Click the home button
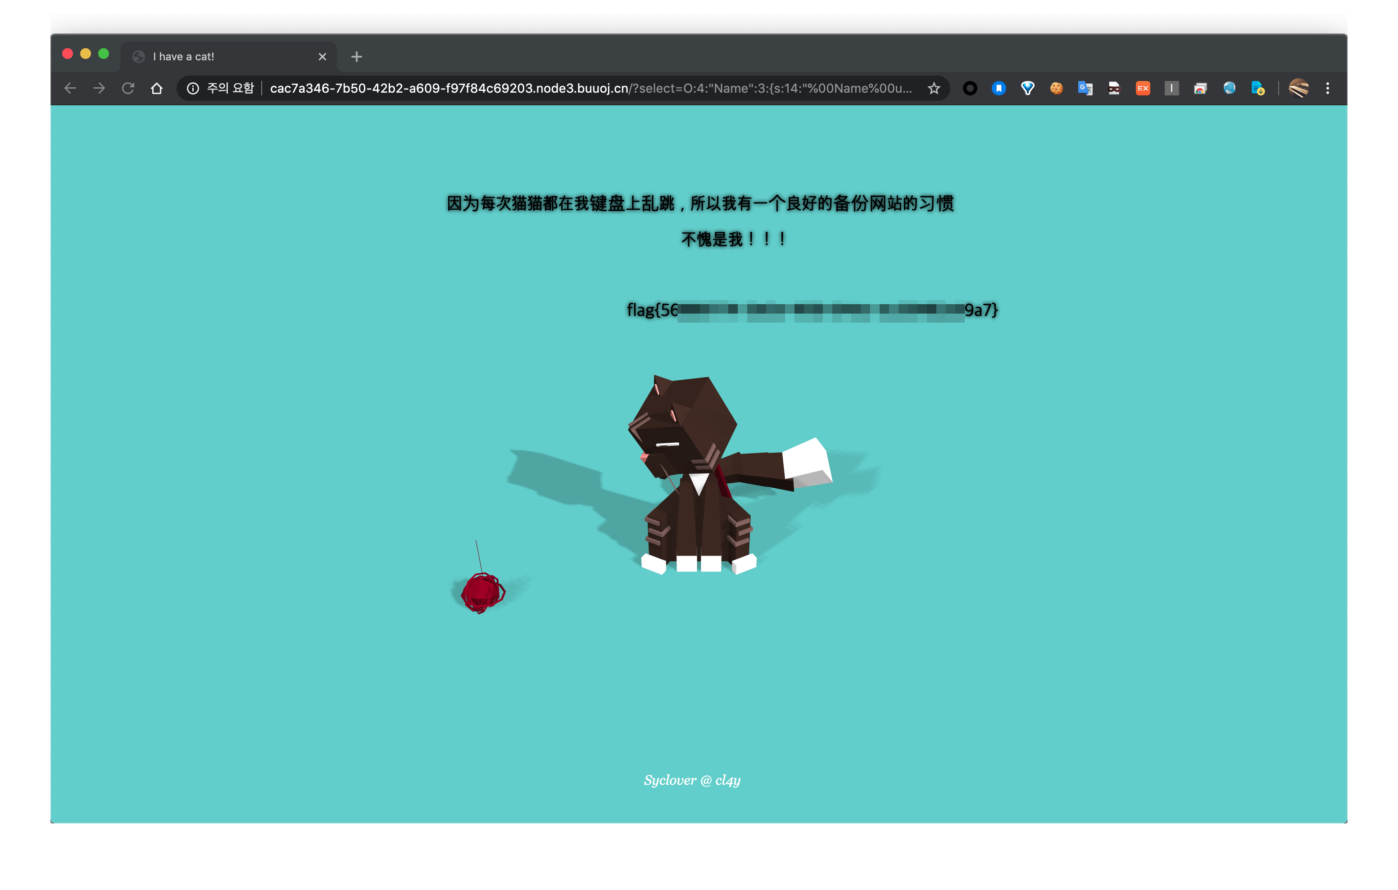The image size is (1398, 890). [156, 88]
